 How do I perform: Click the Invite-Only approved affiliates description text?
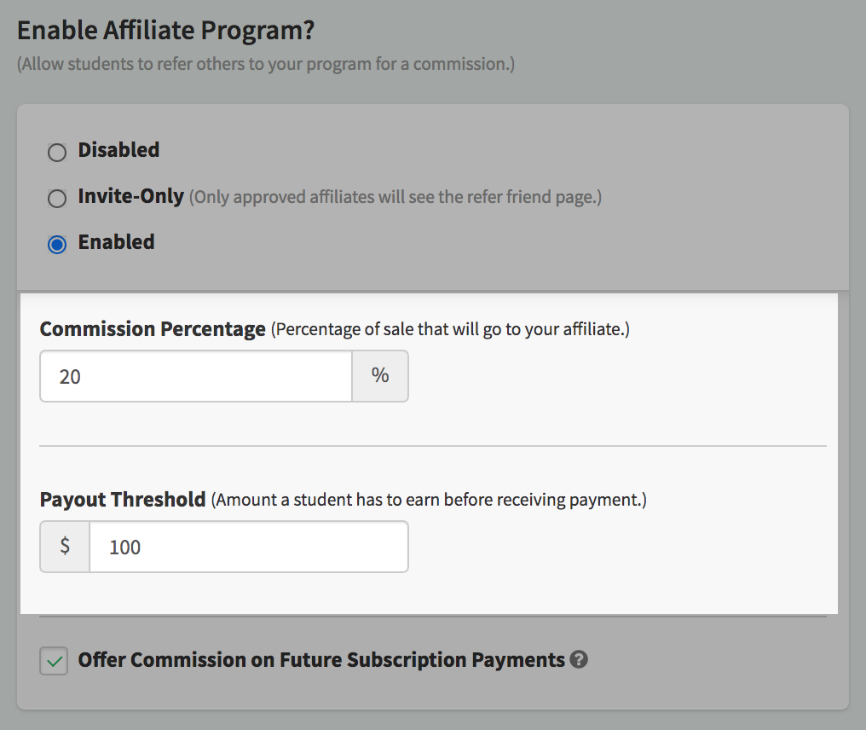tap(395, 197)
